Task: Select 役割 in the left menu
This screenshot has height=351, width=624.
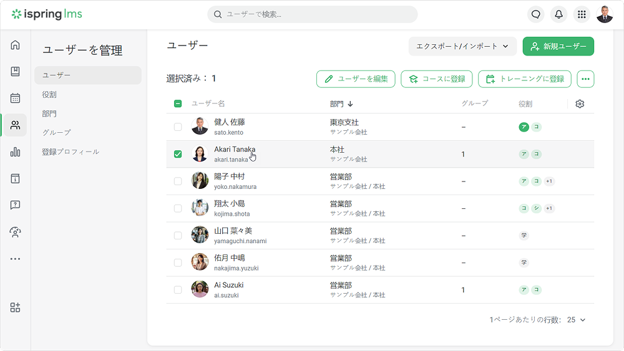Action: [x=49, y=95]
